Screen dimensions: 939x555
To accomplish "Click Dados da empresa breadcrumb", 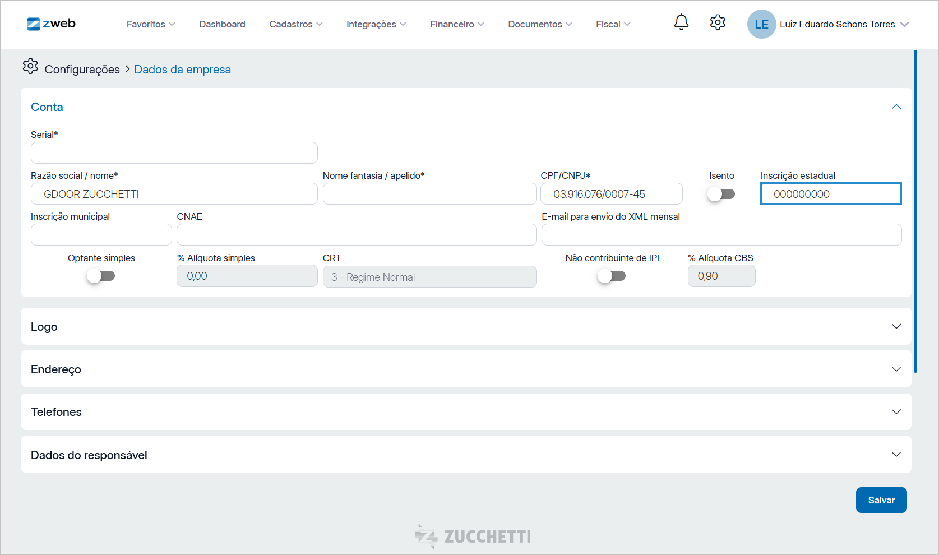I will pyautogui.click(x=182, y=69).
